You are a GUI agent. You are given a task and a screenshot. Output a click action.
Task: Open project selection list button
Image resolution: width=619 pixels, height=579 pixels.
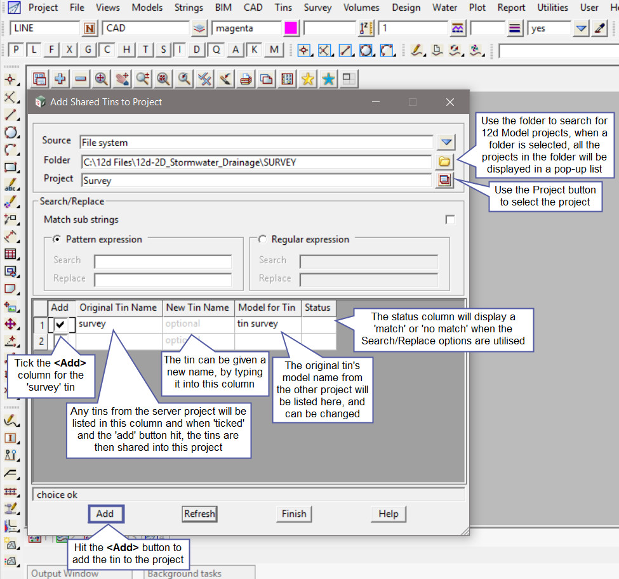pyautogui.click(x=444, y=180)
